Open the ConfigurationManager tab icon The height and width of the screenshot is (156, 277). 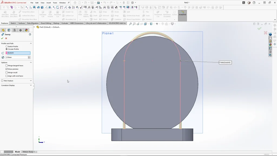pyautogui.click(x=15, y=30)
